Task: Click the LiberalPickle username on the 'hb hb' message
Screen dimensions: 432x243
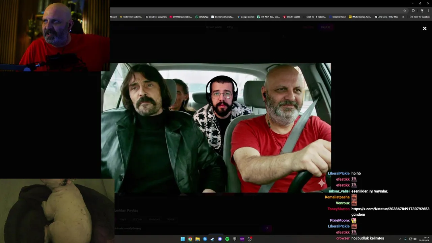Action: tap(339, 173)
